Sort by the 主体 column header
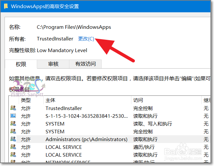Viewport: 214px width, 166px height. point(50,100)
